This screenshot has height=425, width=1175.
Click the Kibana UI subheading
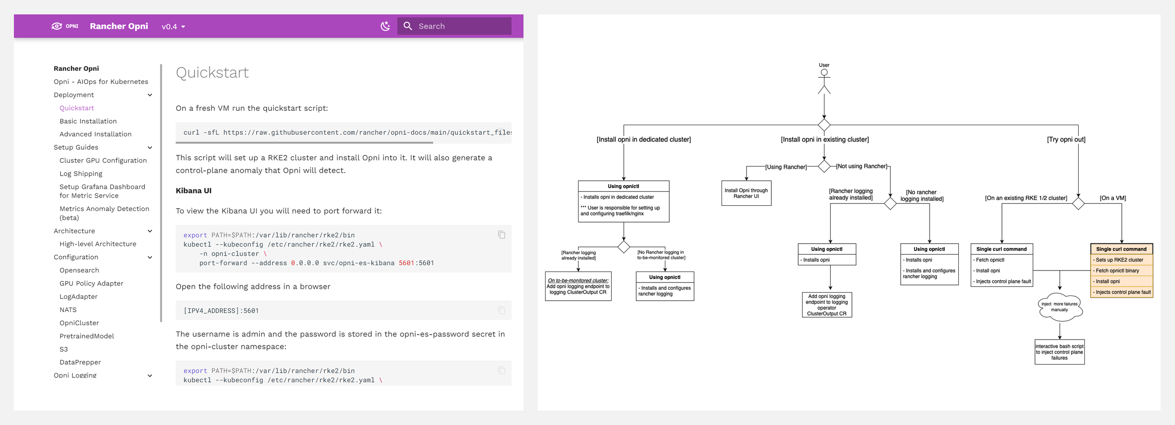[193, 191]
